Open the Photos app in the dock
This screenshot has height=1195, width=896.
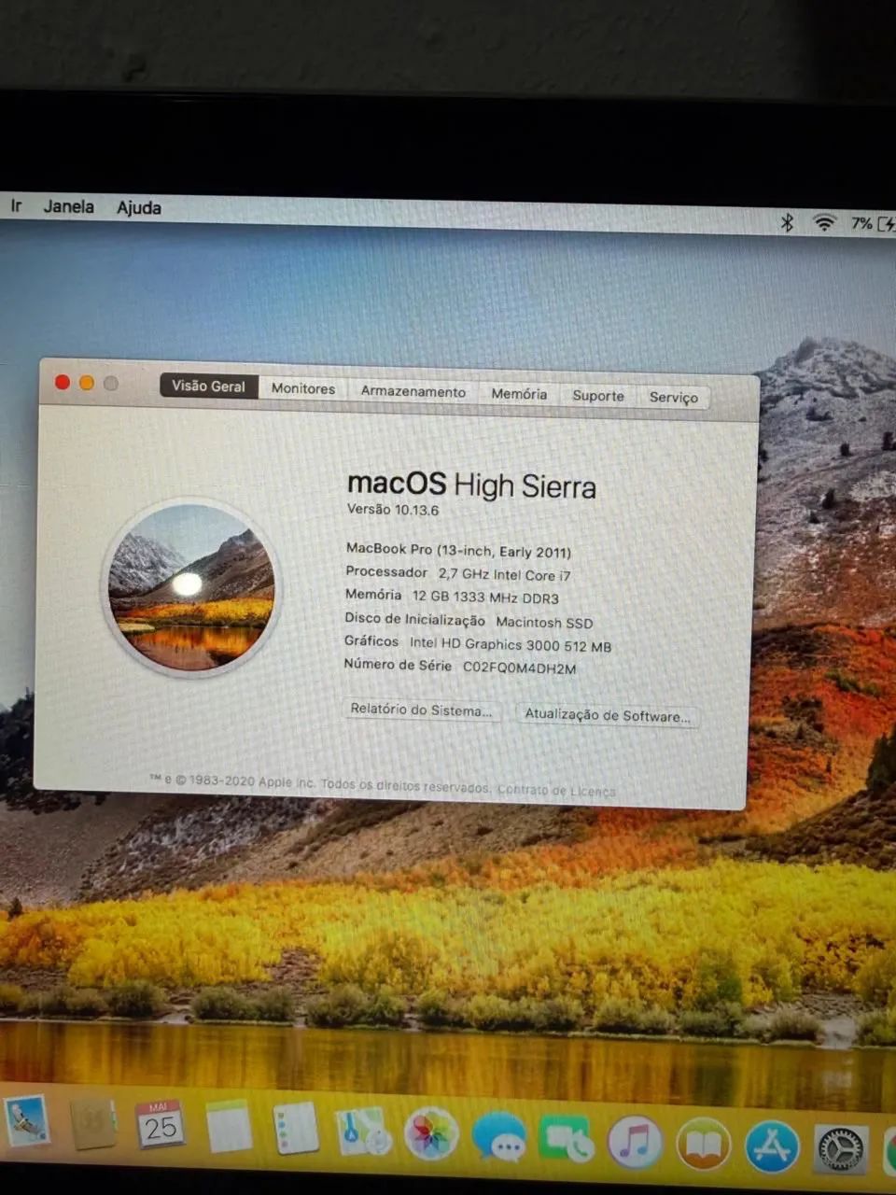(x=430, y=1135)
